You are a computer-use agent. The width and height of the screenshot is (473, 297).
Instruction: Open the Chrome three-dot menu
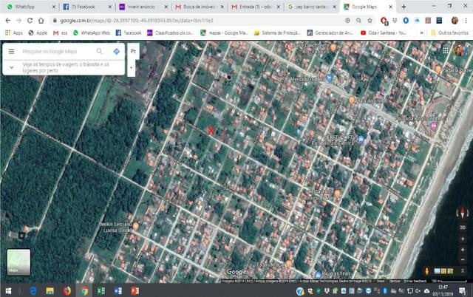point(466,21)
